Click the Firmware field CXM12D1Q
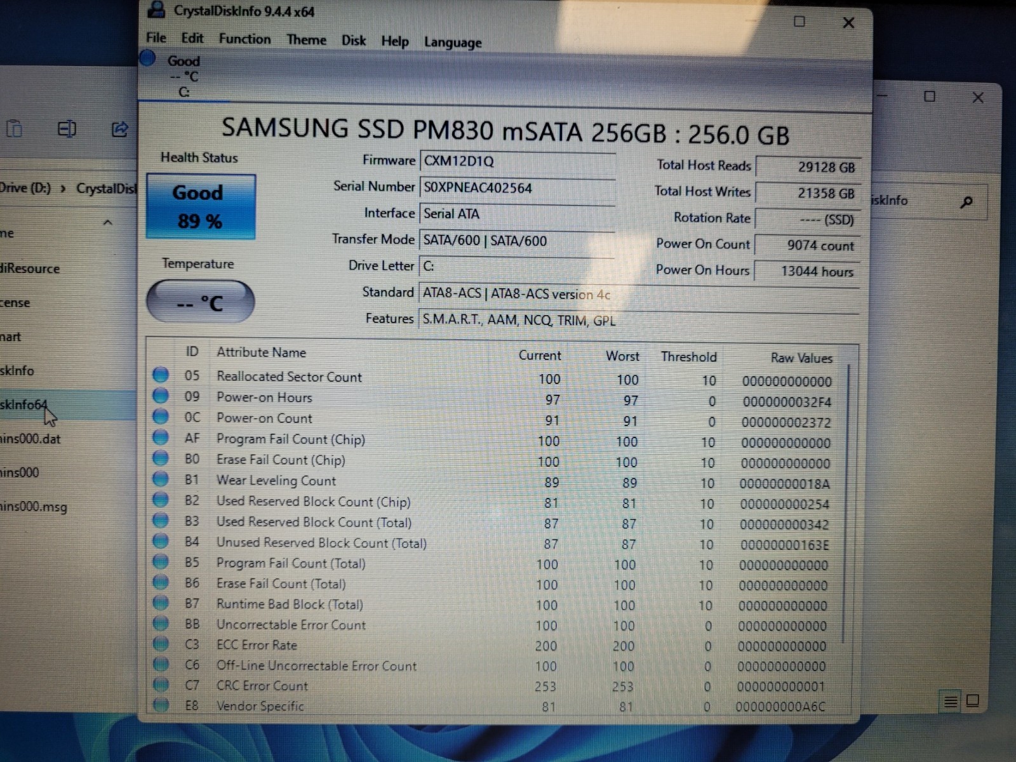 (517, 161)
